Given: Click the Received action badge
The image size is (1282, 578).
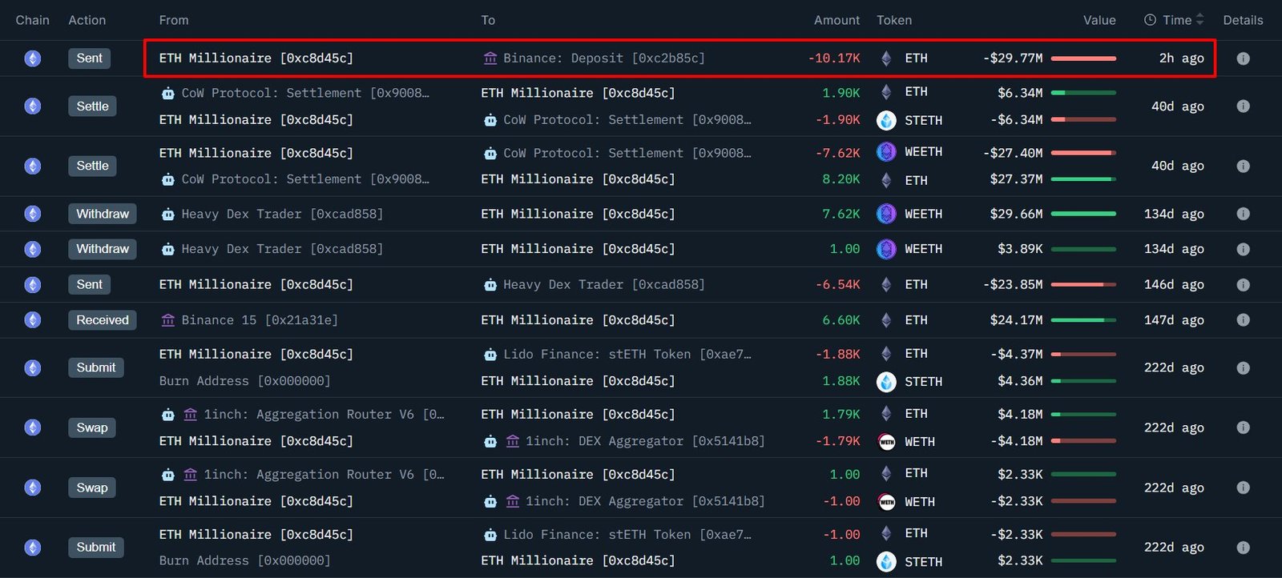Looking at the screenshot, I should point(103,320).
